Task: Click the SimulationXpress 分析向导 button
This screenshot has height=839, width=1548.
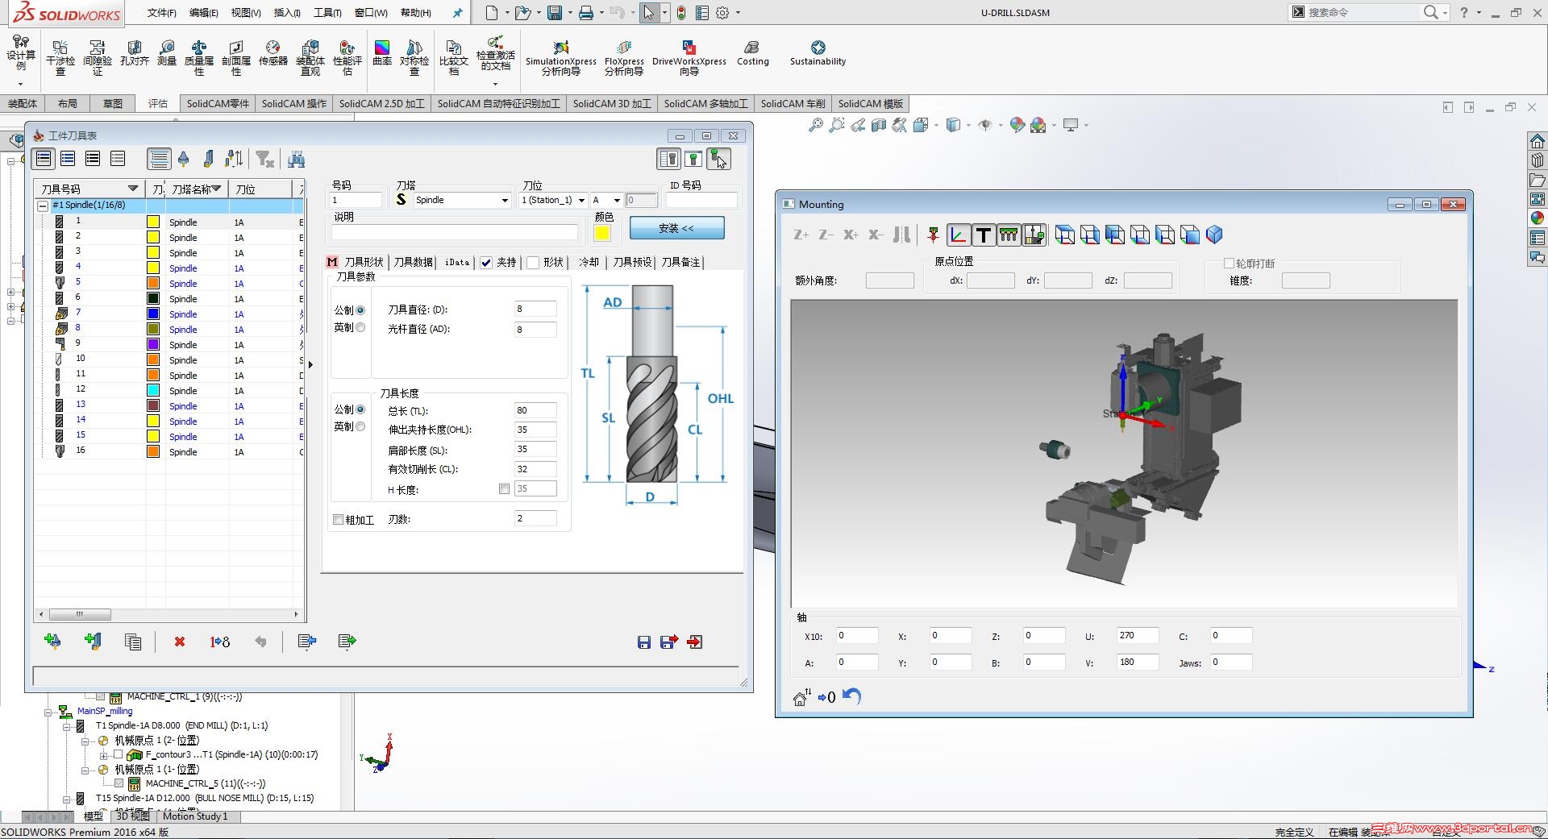Action: click(561, 58)
